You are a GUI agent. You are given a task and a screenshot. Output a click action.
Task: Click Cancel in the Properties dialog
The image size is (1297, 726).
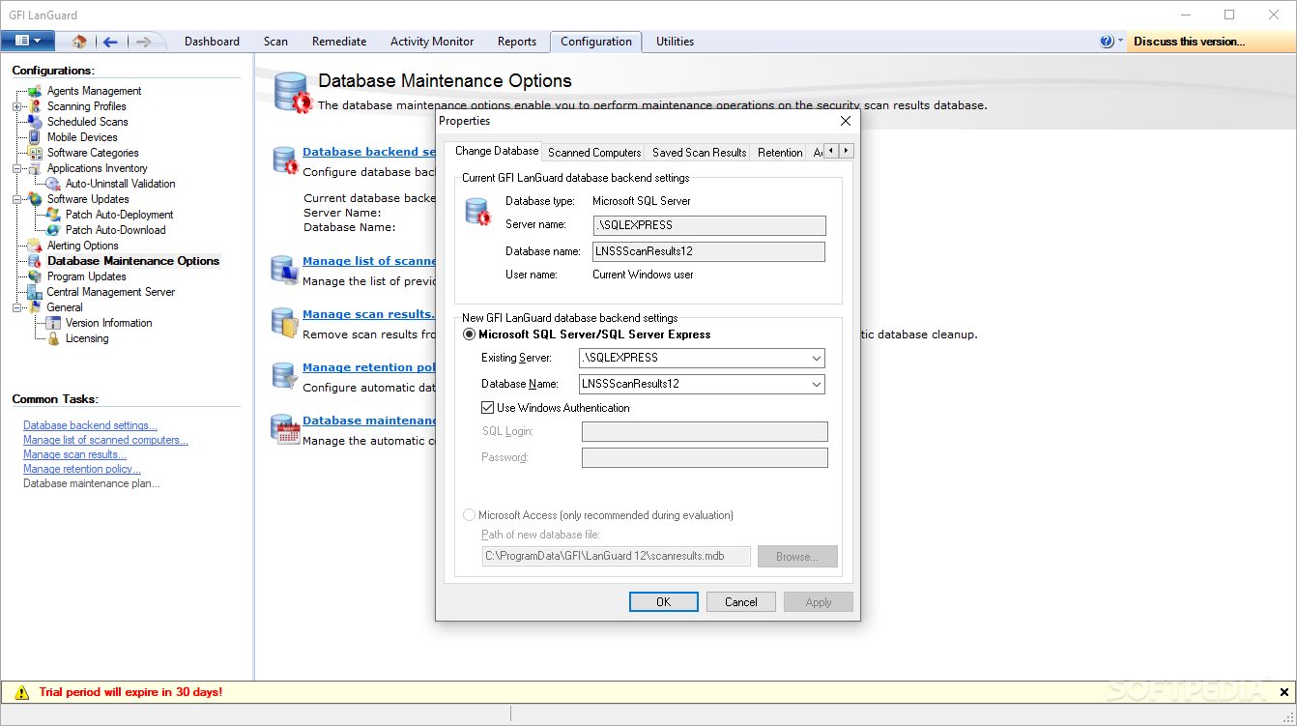click(x=740, y=601)
